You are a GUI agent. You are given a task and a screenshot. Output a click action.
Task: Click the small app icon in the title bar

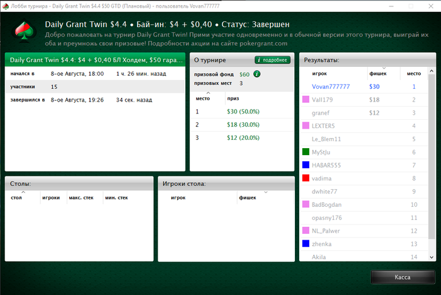pos(5,6)
